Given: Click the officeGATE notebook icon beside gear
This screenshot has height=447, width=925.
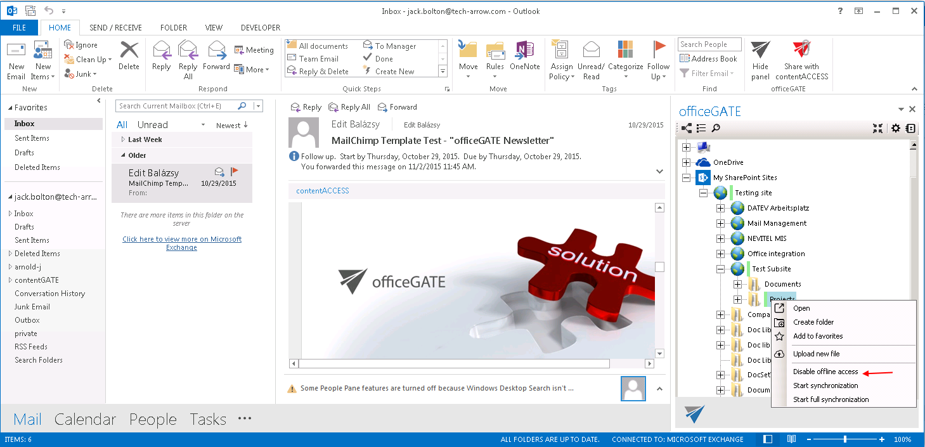Looking at the screenshot, I should pos(910,129).
